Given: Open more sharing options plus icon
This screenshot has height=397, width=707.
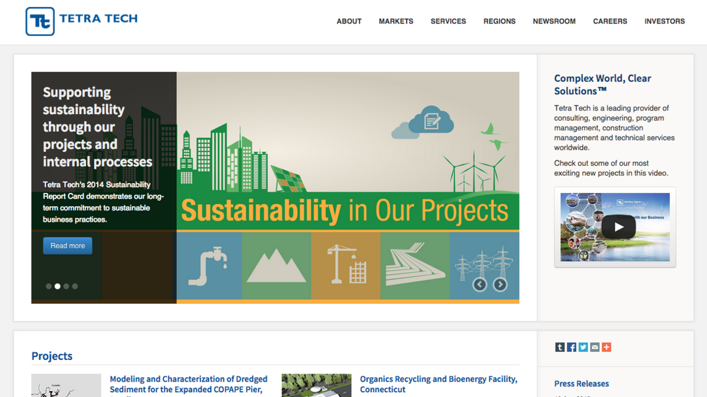Looking at the screenshot, I should point(606,347).
